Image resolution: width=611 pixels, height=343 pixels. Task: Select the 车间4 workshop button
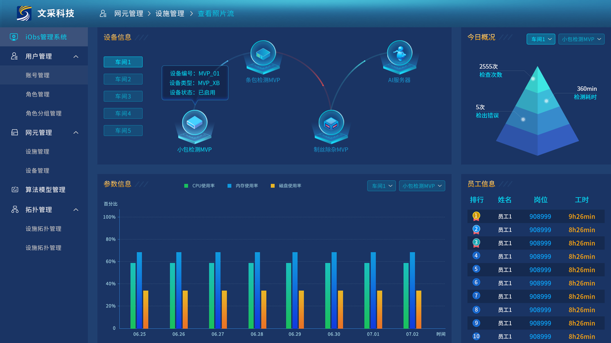123,113
